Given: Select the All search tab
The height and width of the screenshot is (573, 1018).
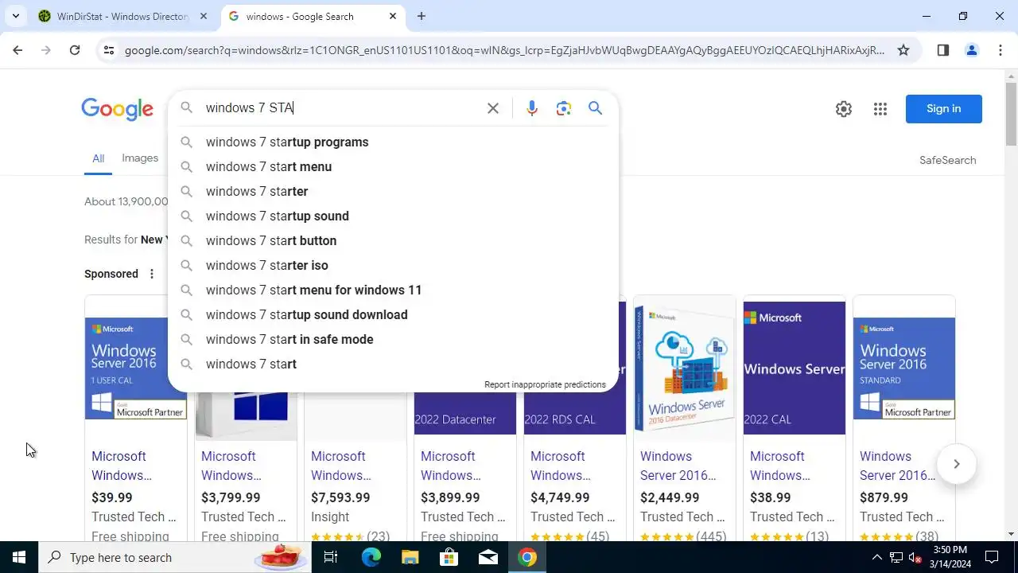Looking at the screenshot, I should [98, 158].
